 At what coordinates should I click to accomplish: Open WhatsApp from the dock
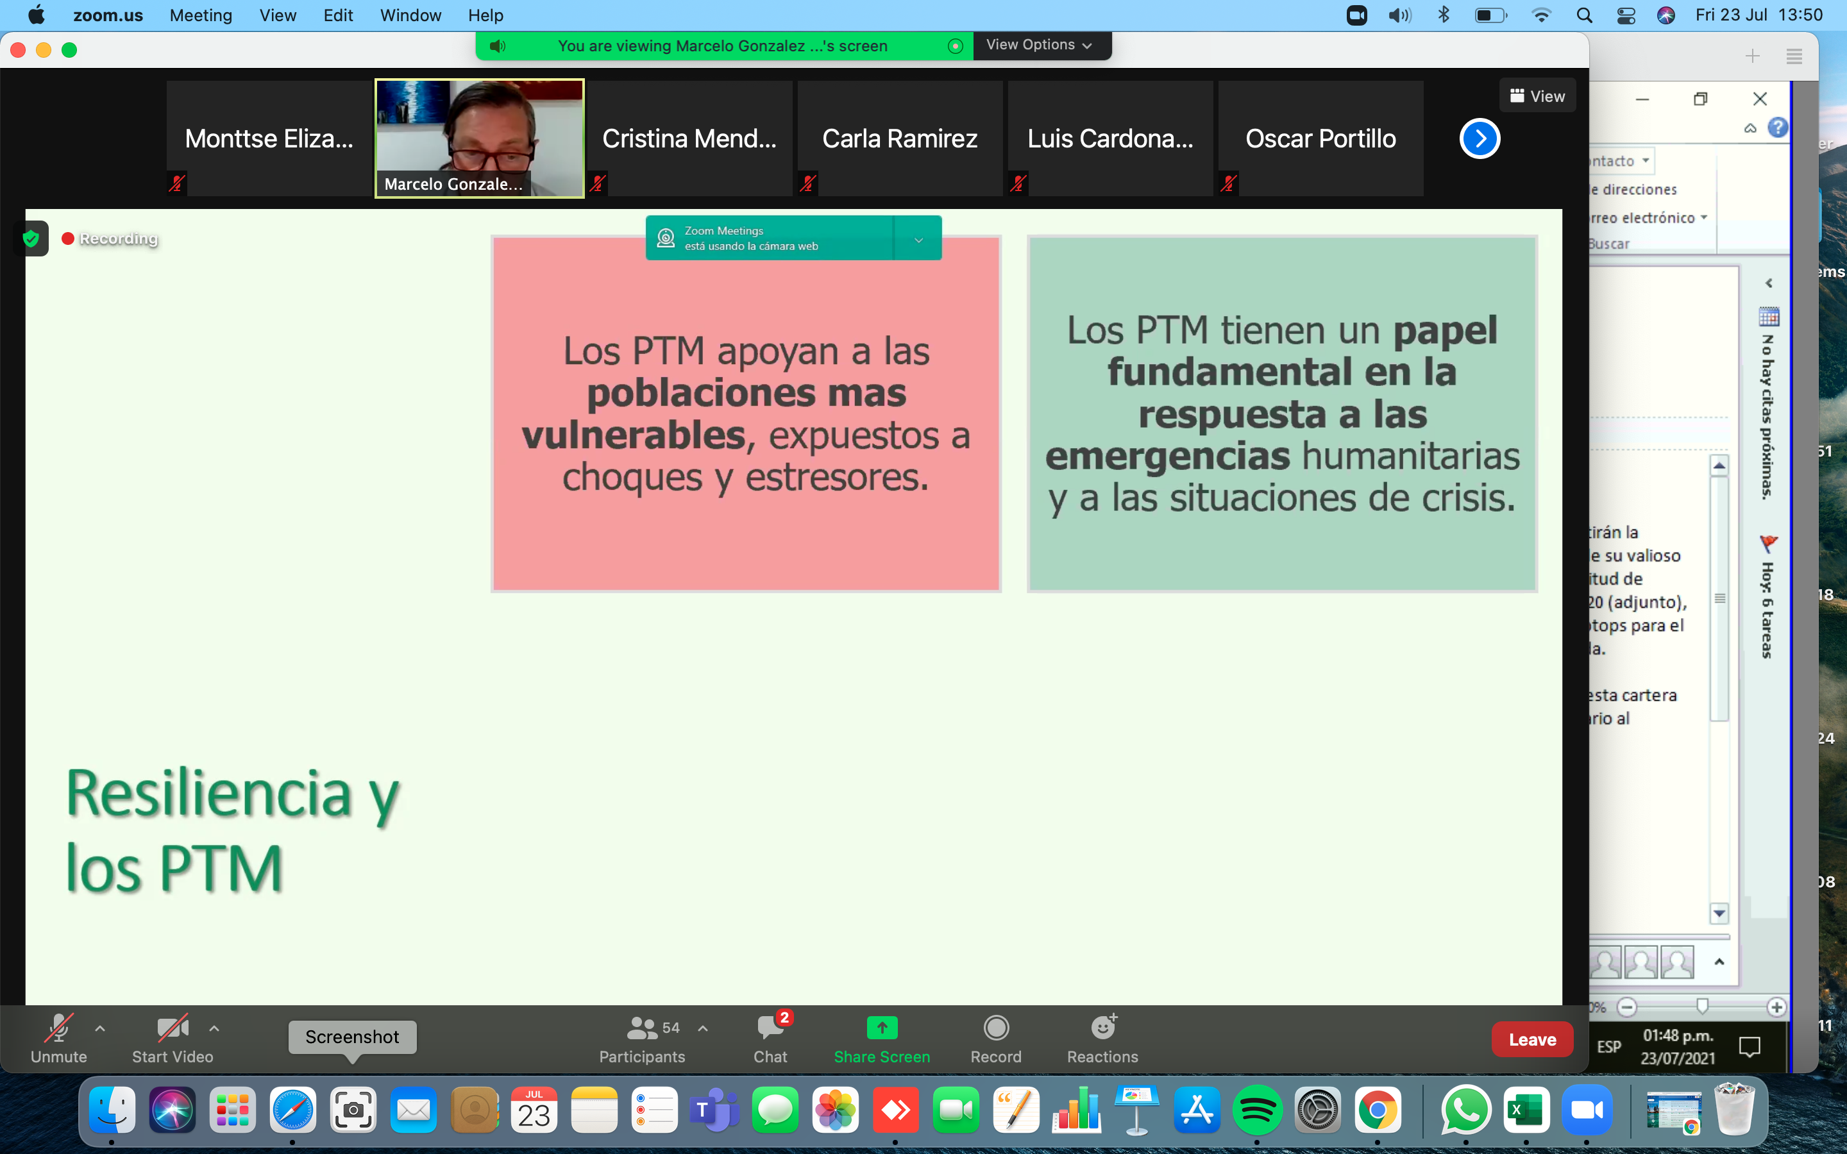click(1465, 1110)
